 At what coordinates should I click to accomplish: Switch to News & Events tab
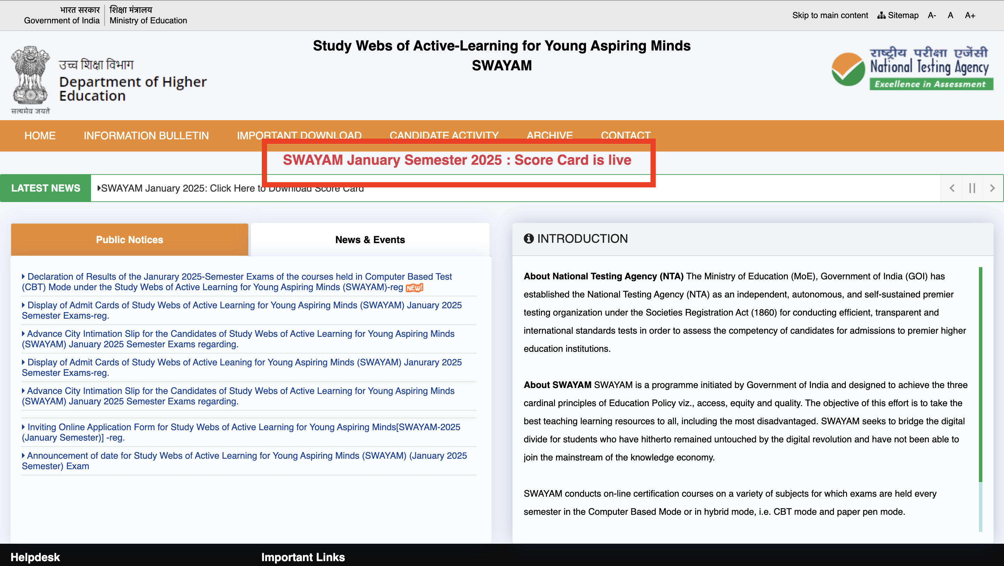tap(370, 240)
